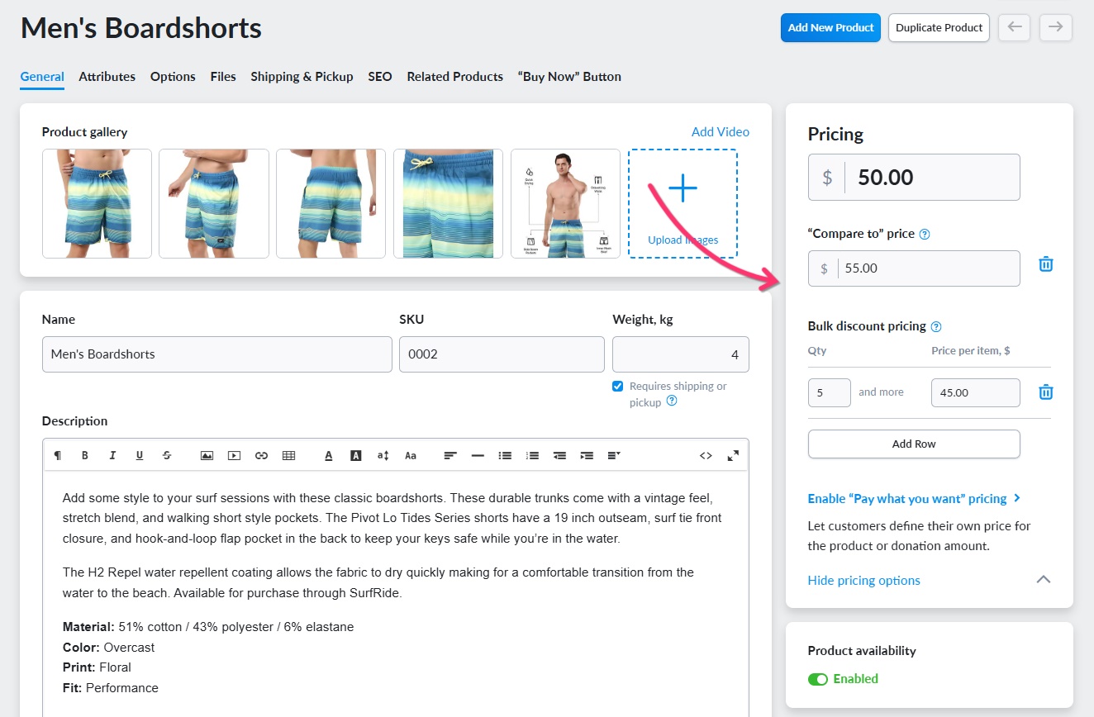The height and width of the screenshot is (717, 1094).
Task: Focus the SKU field 0002
Action: [x=502, y=354]
